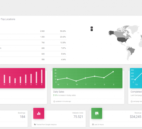The width and height of the screenshot is (142, 129).
Task: Click the 1.300 table value
Action: click(42, 37)
